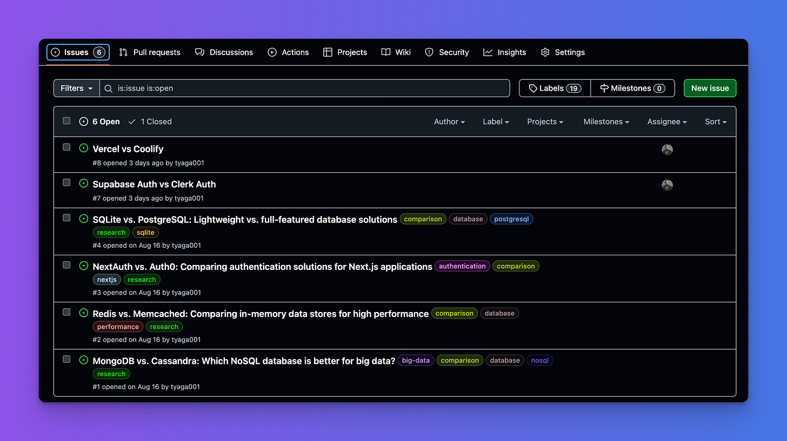The image size is (787, 441).
Task: Click the Actions play icon
Action: 272,52
